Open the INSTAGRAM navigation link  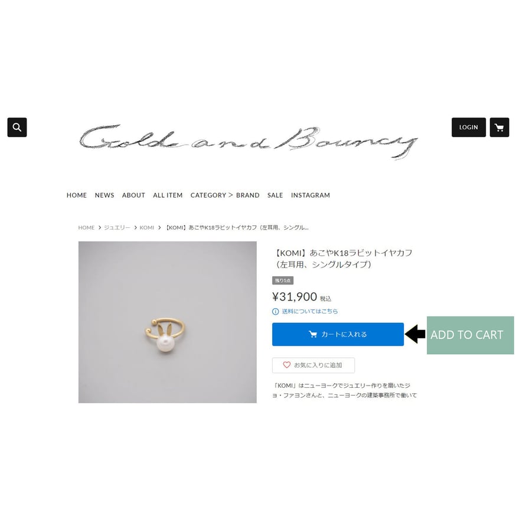[311, 195]
